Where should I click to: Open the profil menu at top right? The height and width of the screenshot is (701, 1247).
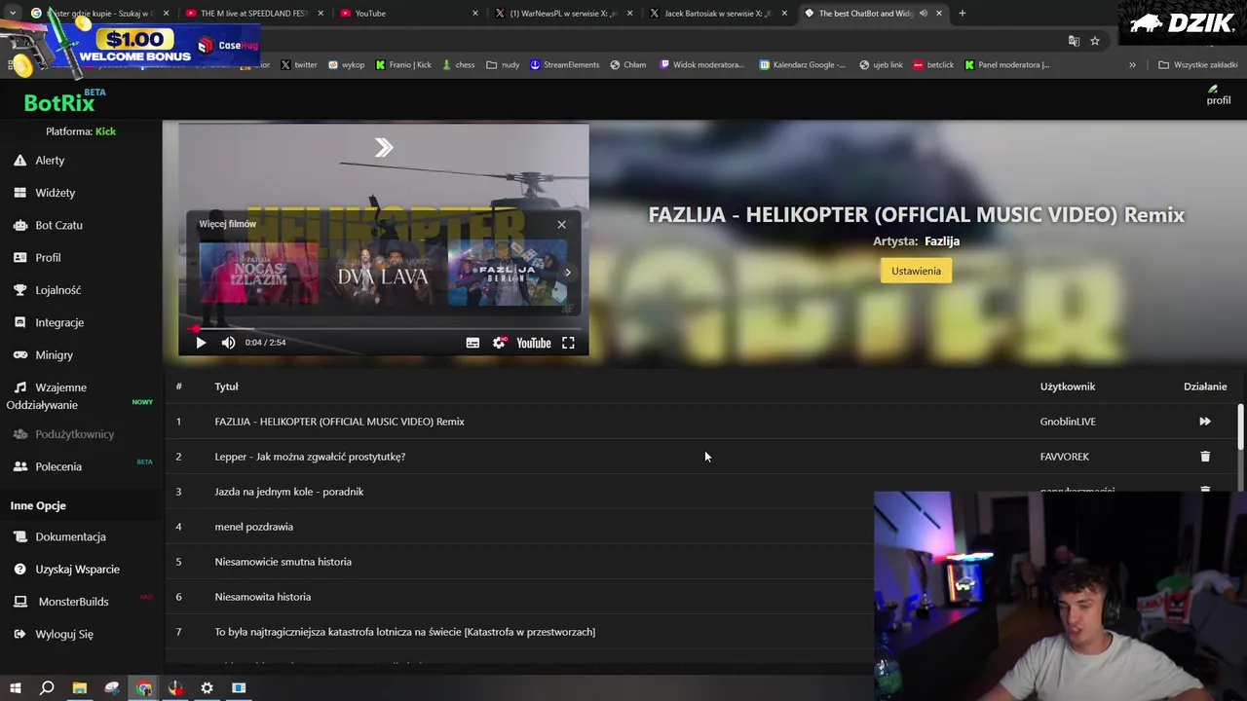pyautogui.click(x=1218, y=95)
